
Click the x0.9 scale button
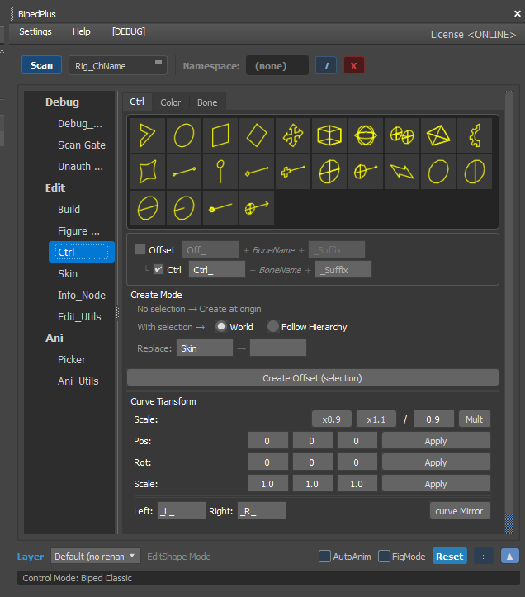tap(331, 419)
